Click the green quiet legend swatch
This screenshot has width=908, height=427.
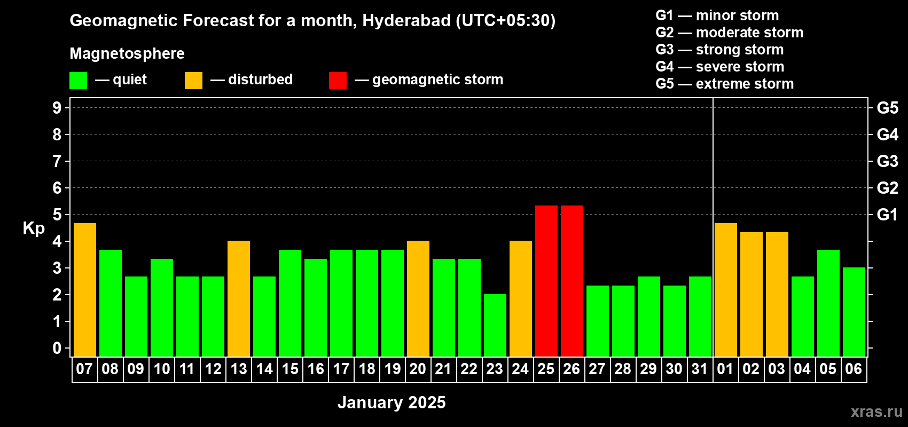tap(78, 81)
